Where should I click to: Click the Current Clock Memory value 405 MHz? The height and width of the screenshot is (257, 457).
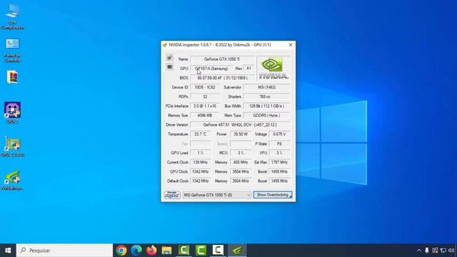coord(241,162)
